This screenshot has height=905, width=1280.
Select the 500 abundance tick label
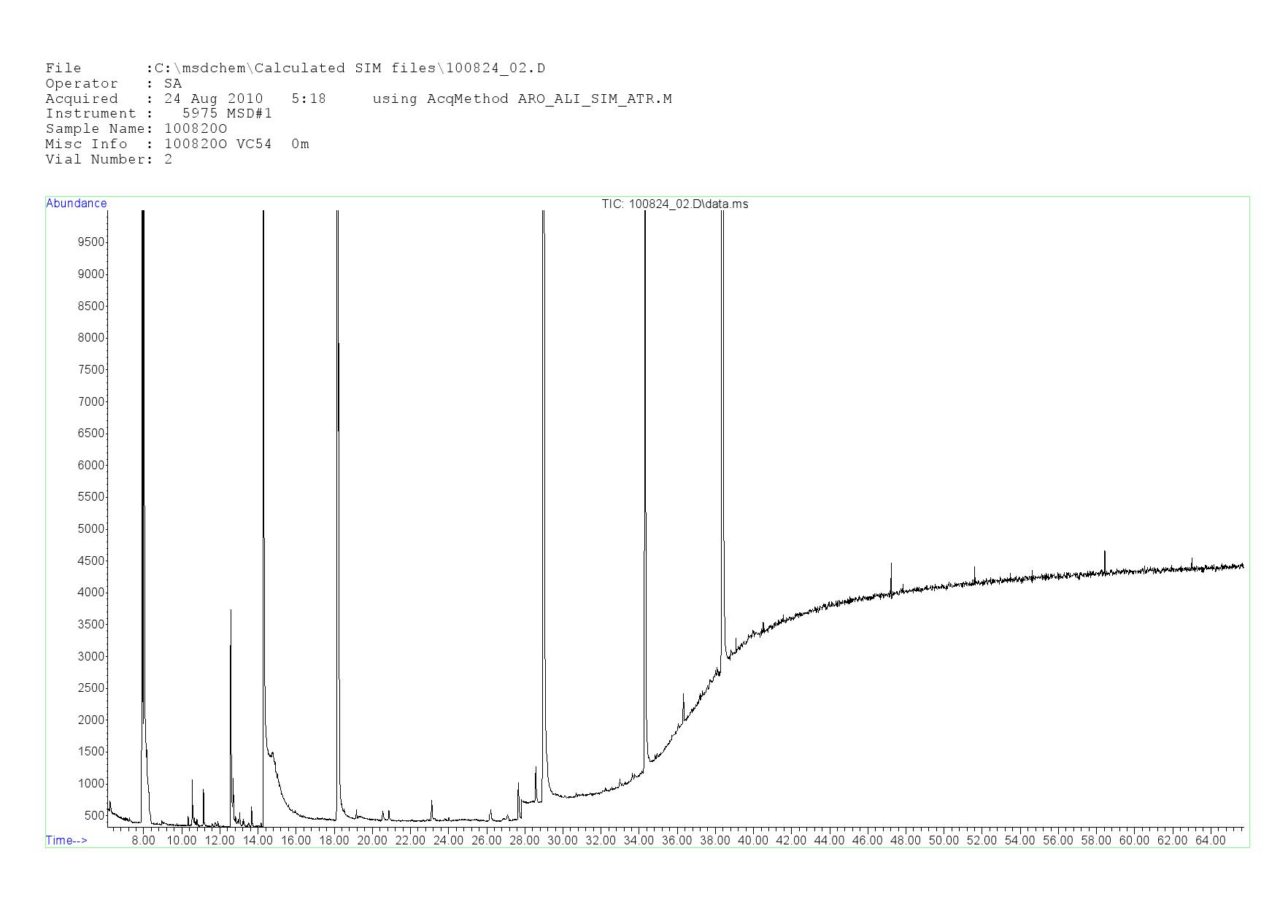[x=94, y=816]
